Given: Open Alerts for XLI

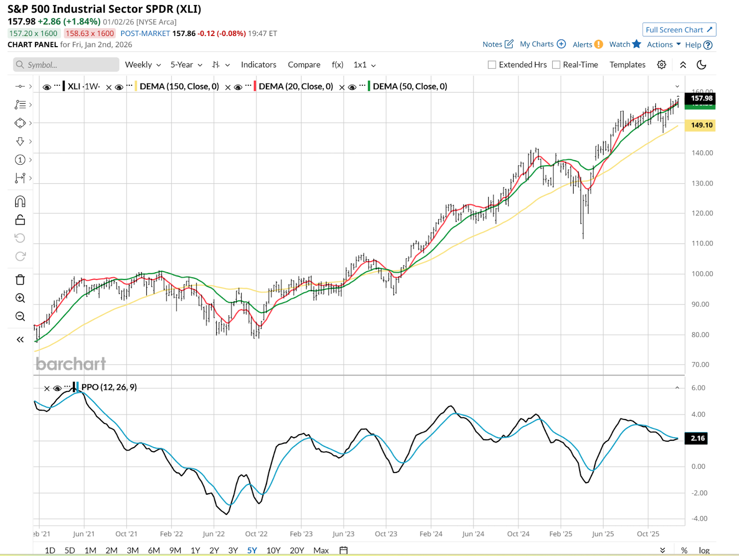Looking at the screenshot, I should click(x=588, y=44).
